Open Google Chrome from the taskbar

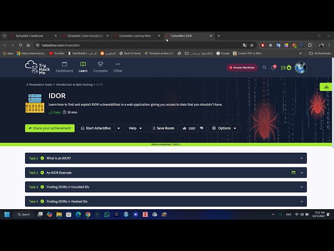pos(88,214)
